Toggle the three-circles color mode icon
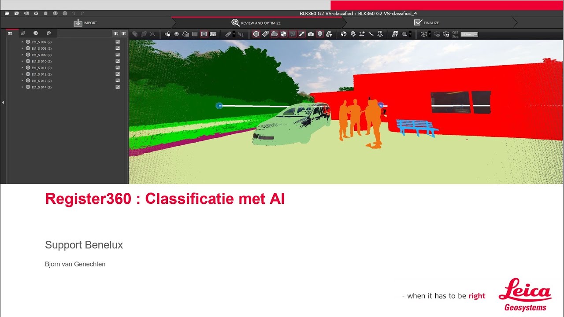 pyautogui.click(x=167, y=34)
